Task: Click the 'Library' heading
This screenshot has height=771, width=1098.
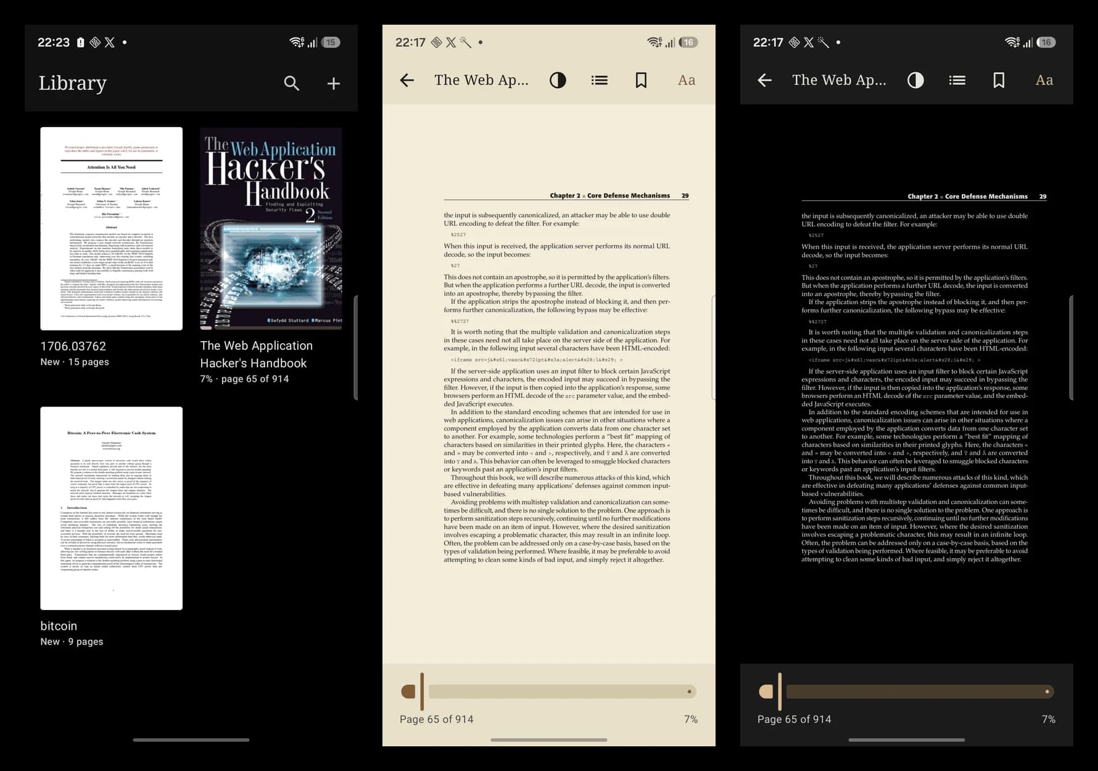Action: tap(73, 83)
